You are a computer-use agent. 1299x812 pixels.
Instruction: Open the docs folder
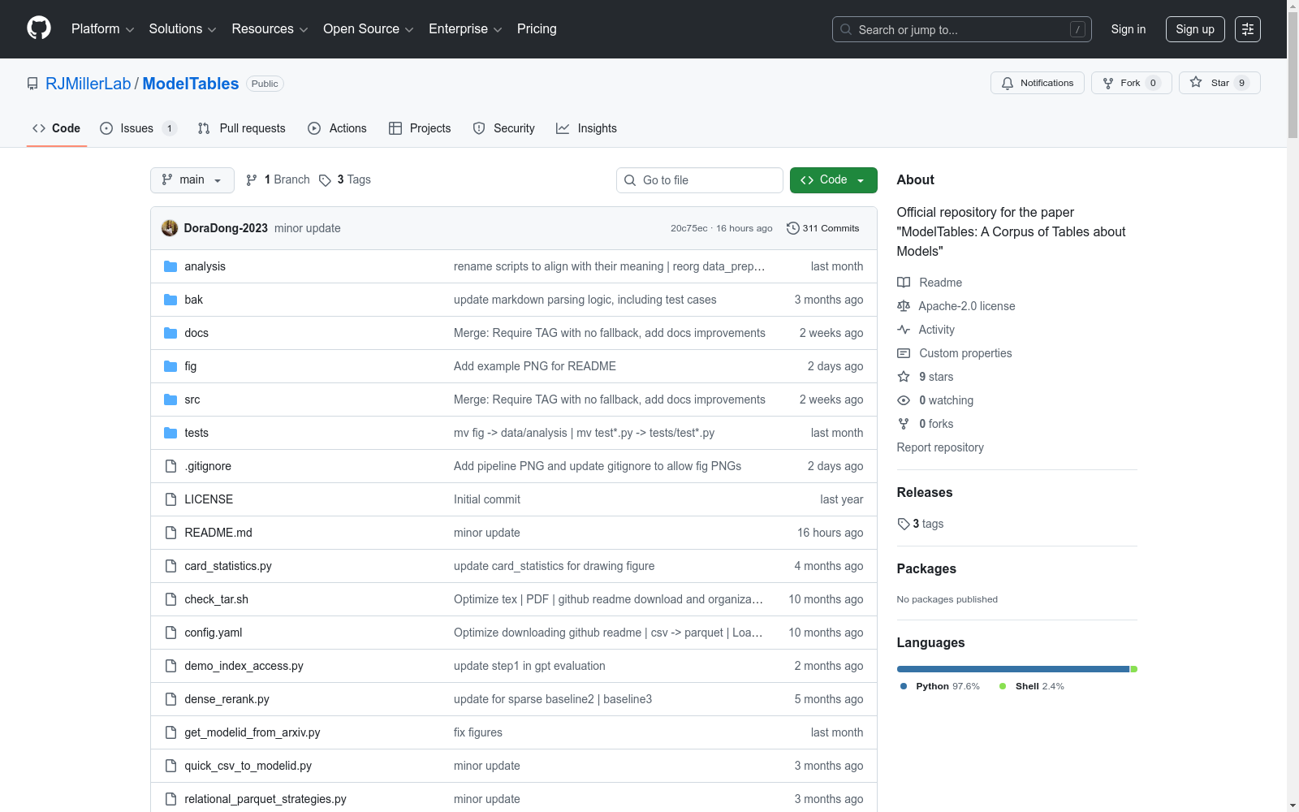(x=196, y=333)
